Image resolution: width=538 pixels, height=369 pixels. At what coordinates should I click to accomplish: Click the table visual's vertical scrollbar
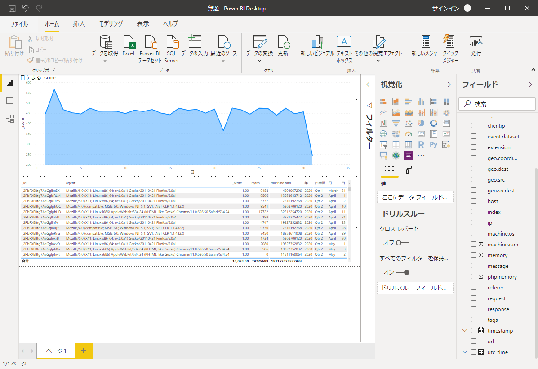click(x=349, y=221)
